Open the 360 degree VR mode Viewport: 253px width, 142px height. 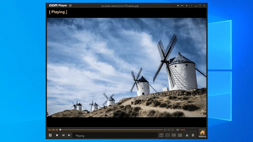(x=161, y=135)
